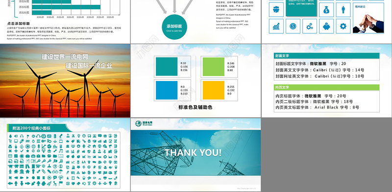Viewport: 392px width, 192px height.
Task: Click the 内页英文标题字体 Arial Black line
Action: pyautogui.click(x=317, y=107)
